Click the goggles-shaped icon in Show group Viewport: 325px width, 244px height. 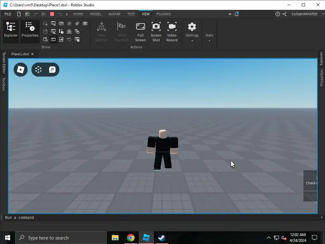pos(85,24)
